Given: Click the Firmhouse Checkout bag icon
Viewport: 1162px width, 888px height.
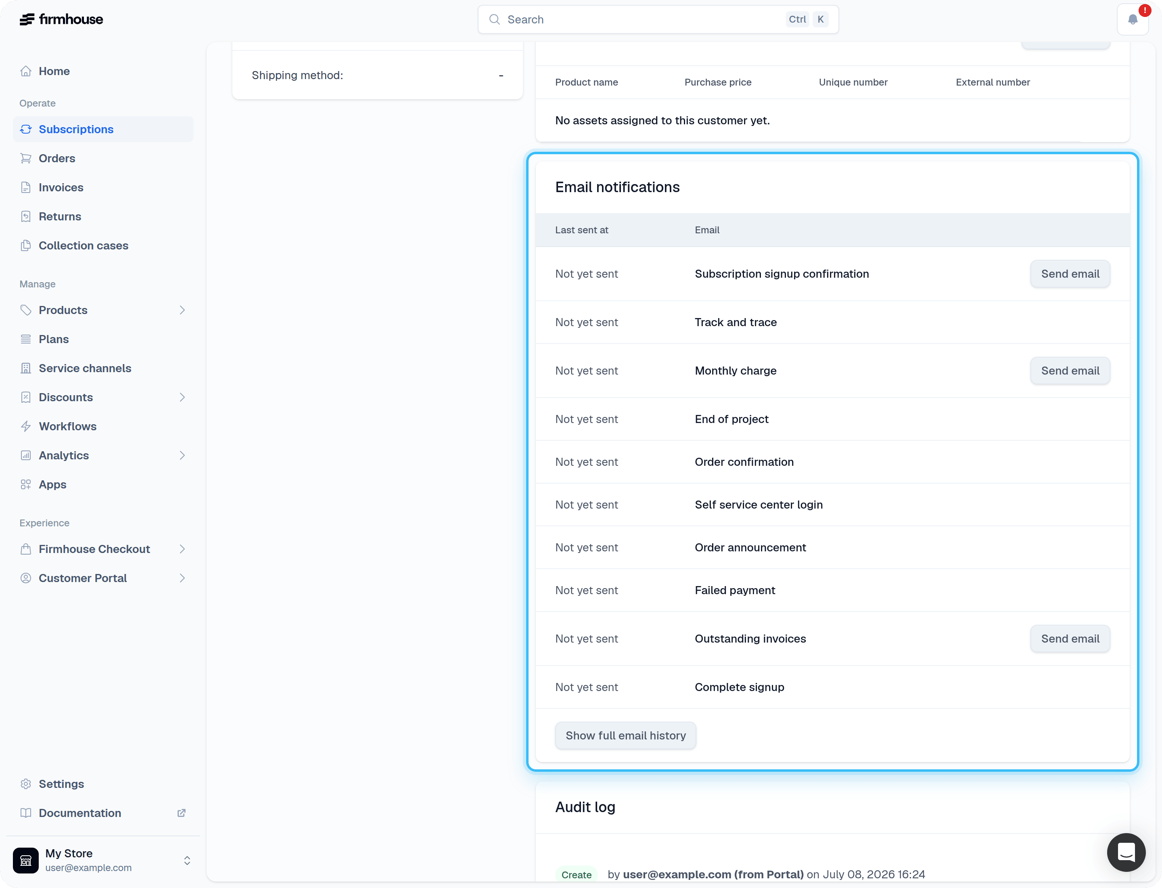Looking at the screenshot, I should [x=26, y=549].
